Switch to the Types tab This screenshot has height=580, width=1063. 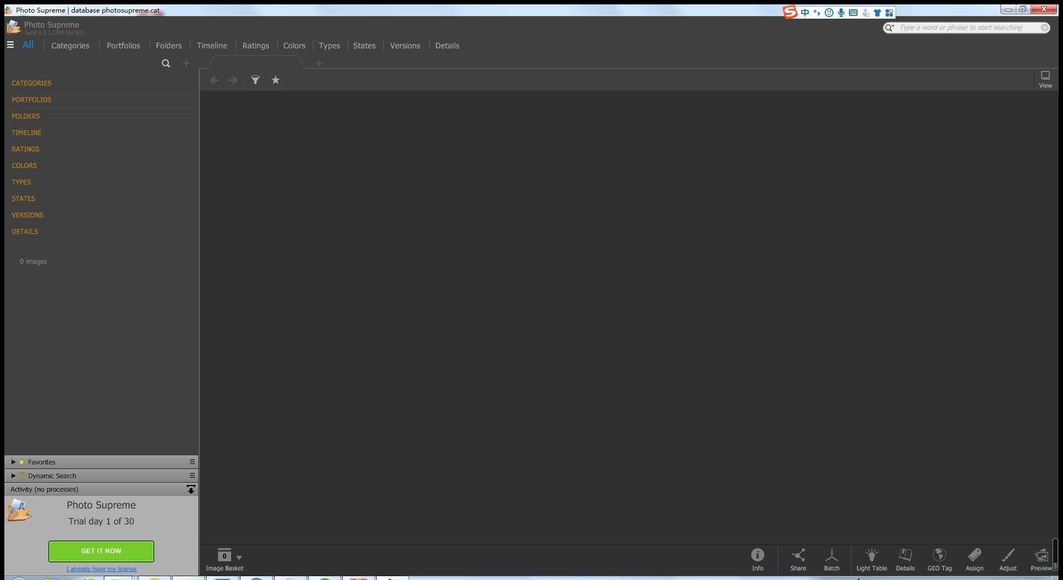tap(329, 46)
